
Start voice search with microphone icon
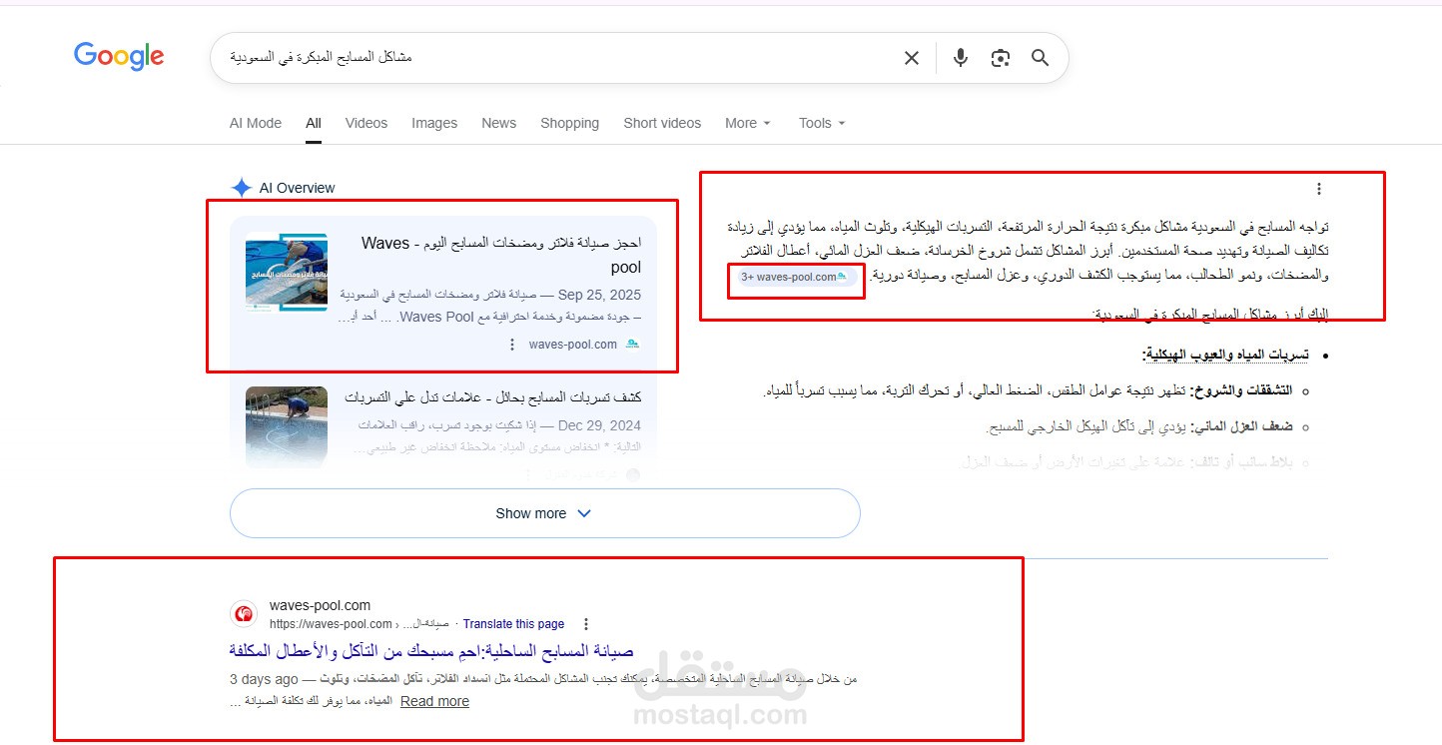click(x=961, y=58)
